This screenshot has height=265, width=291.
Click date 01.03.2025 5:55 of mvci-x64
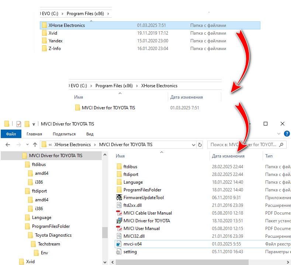[x=226, y=244]
